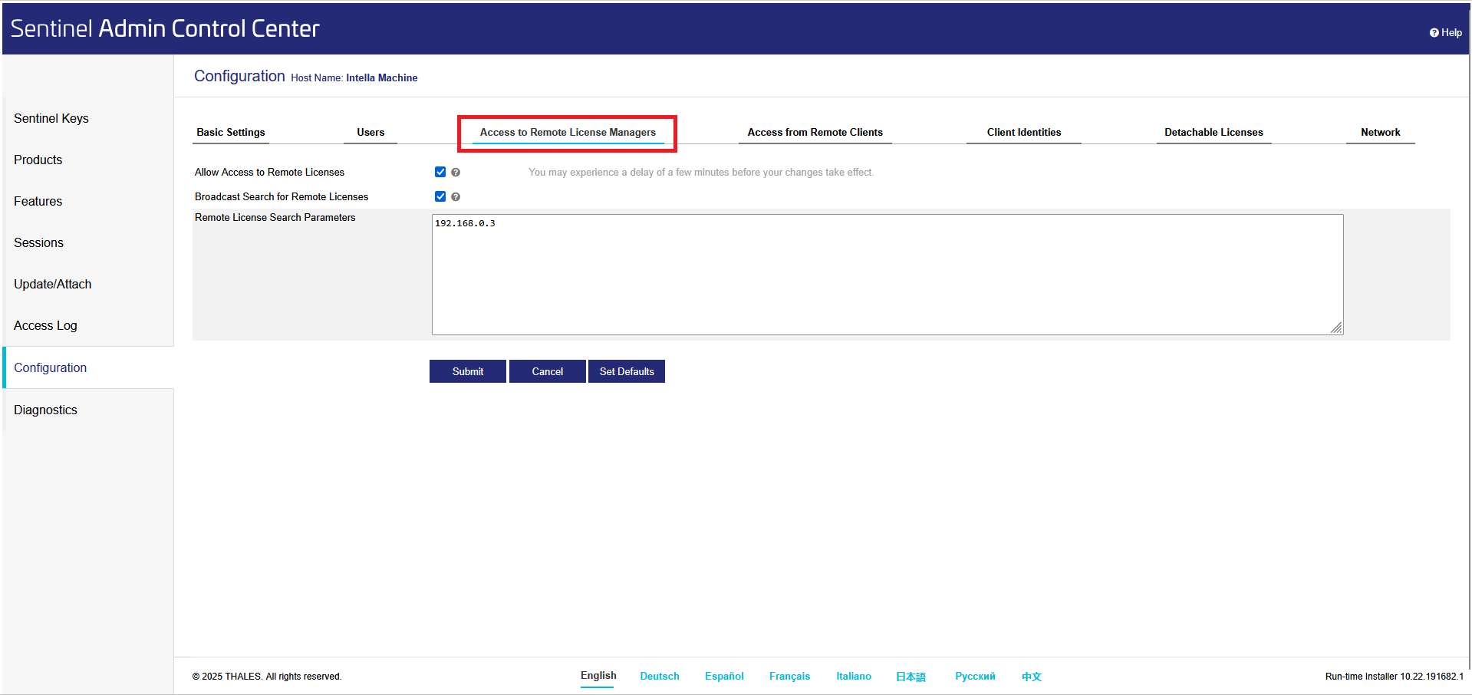Navigate to Diagnostics in the sidebar
1472x695 pixels.
coord(45,410)
